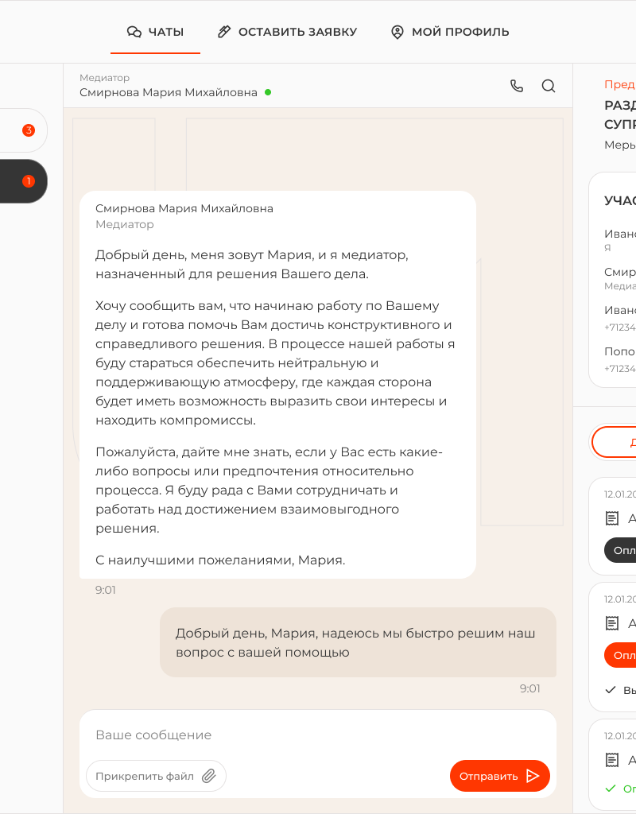This screenshot has height=814, width=636.
Task: Click the dark payment button in first card
Action: [621, 550]
